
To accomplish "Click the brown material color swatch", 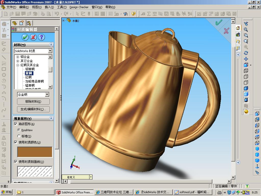I will click(35, 152).
